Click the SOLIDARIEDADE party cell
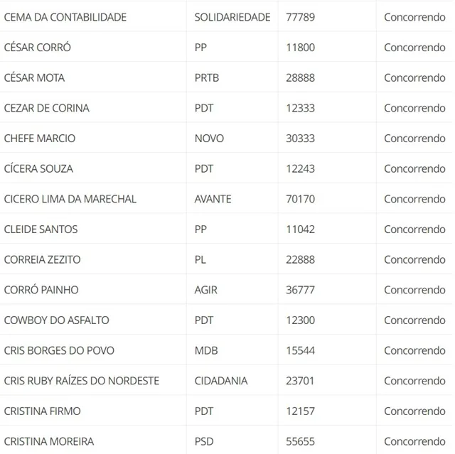This screenshot has height=454, width=455. click(x=232, y=17)
